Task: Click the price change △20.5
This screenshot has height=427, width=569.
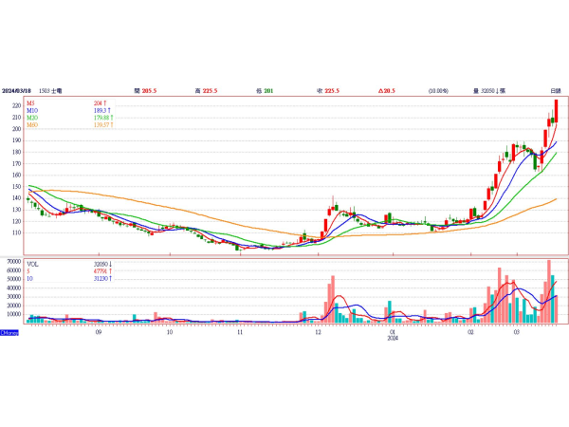Action: coord(386,89)
